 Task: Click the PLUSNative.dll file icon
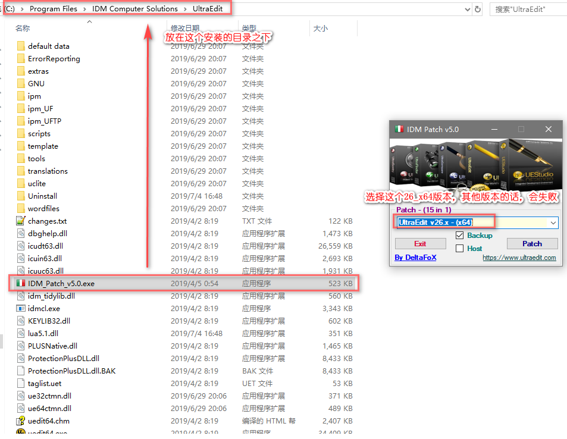(21, 346)
